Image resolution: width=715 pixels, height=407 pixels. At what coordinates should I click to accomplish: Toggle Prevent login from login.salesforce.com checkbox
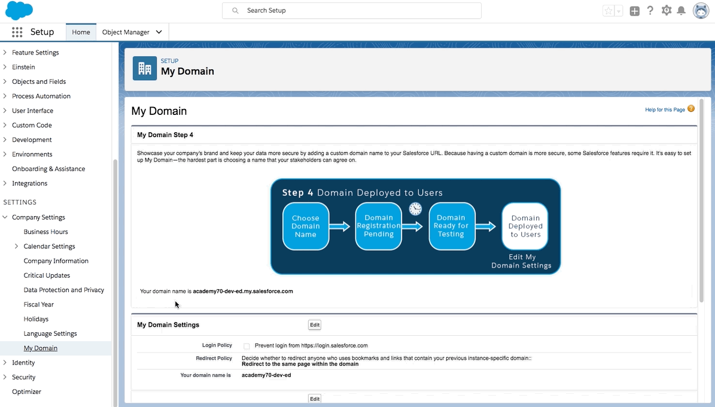[x=247, y=347]
